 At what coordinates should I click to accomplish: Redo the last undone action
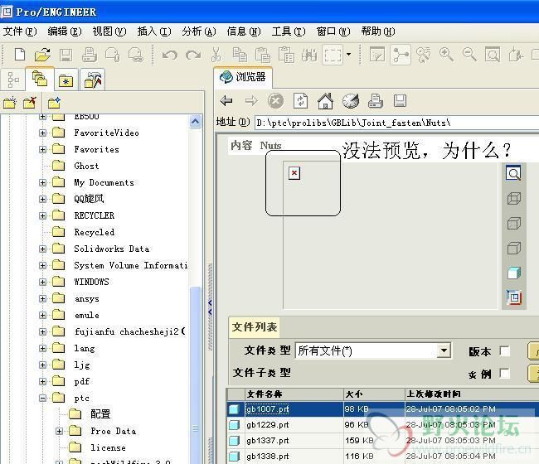pyautogui.click(x=193, y=55)
